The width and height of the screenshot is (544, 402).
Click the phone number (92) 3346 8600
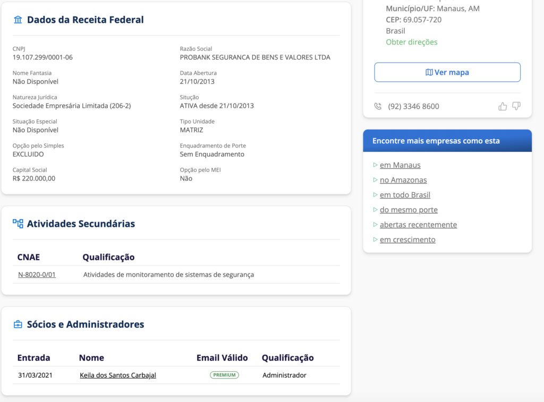tap(413, 106)
